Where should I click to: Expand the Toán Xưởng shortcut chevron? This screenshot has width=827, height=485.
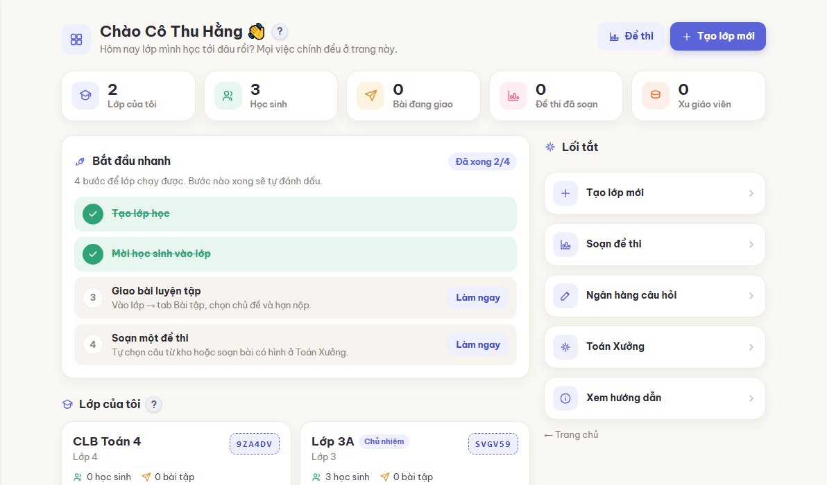[751, 347]
